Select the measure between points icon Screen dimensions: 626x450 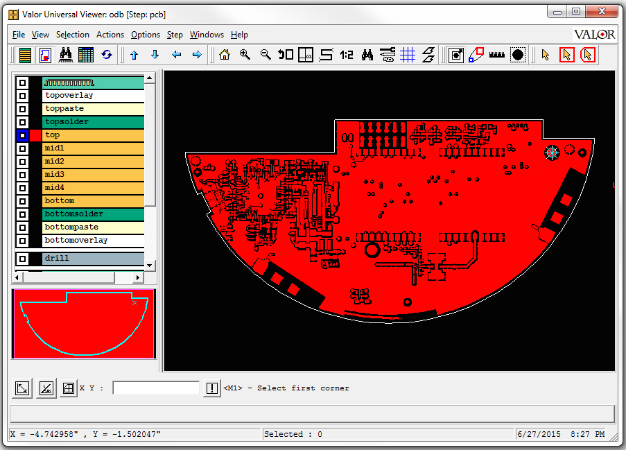476,55
